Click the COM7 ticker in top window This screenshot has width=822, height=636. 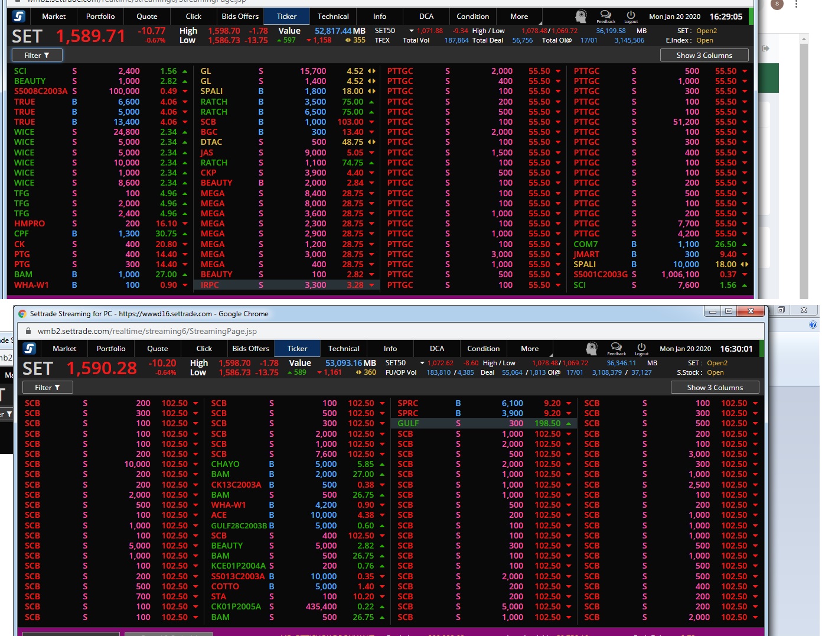pyautogui.click(x=586, y=244)
